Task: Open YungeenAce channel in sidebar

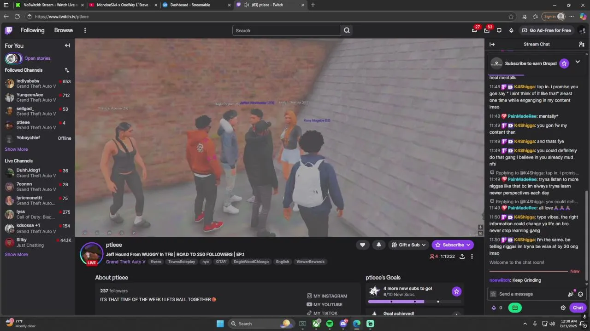Action: point(37,97)
